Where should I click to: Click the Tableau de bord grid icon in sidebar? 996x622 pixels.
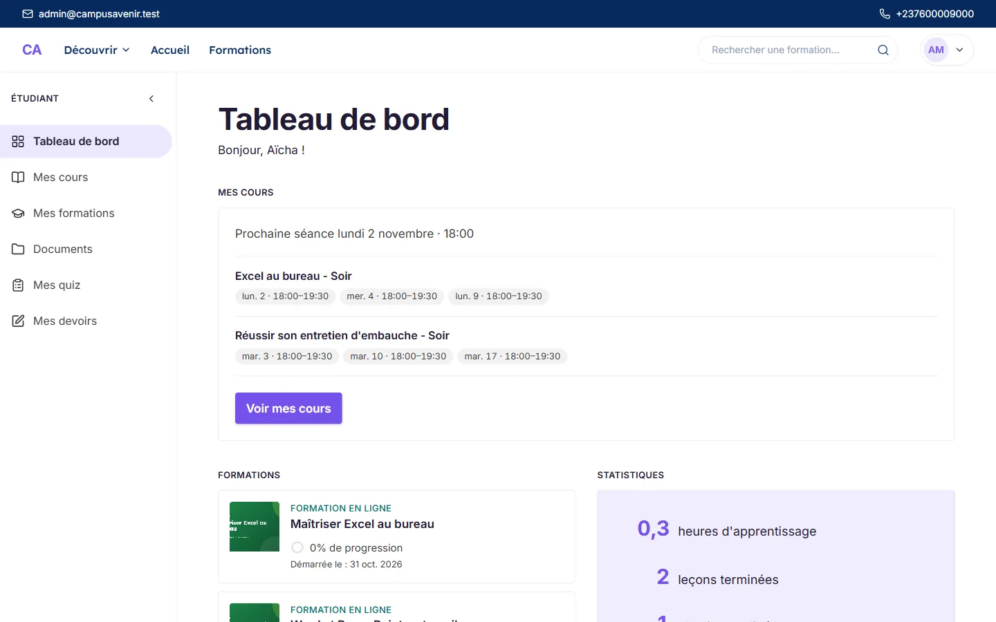point(18,141)
